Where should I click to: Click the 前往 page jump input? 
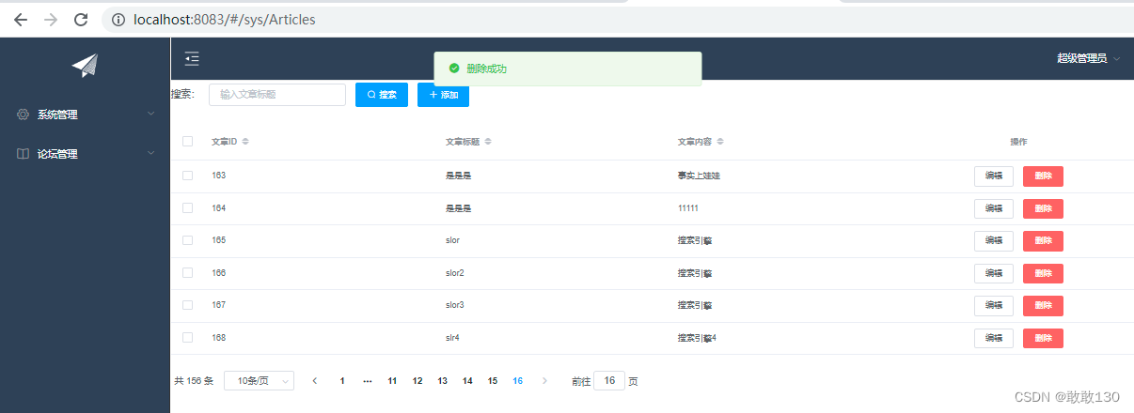pyautogui.click(x=609, y=381)
